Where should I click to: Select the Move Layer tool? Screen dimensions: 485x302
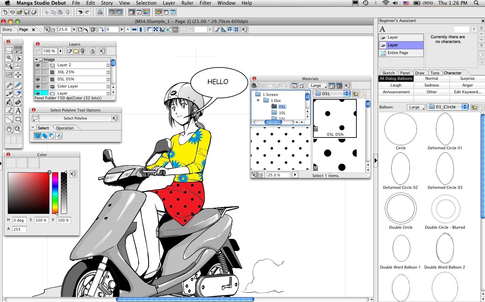18,75
